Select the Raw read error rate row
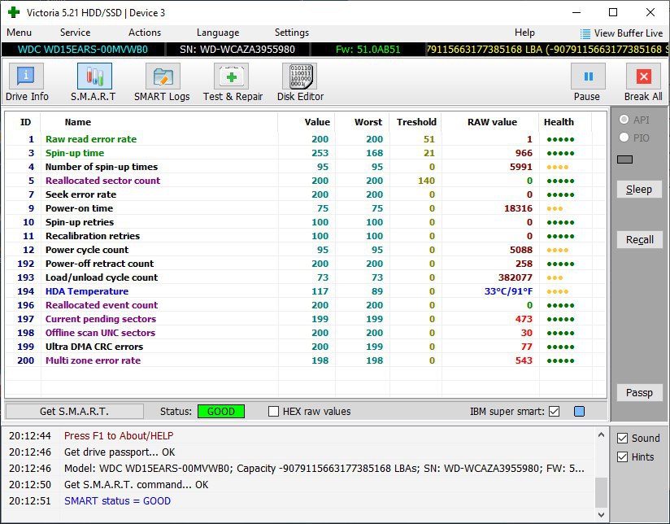Screen dimensions: 670x524 [306, 139]
